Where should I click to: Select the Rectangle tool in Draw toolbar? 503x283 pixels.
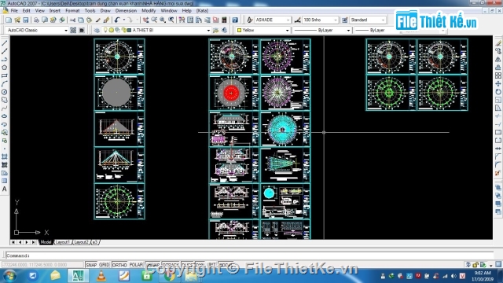[x=5, y=75]
